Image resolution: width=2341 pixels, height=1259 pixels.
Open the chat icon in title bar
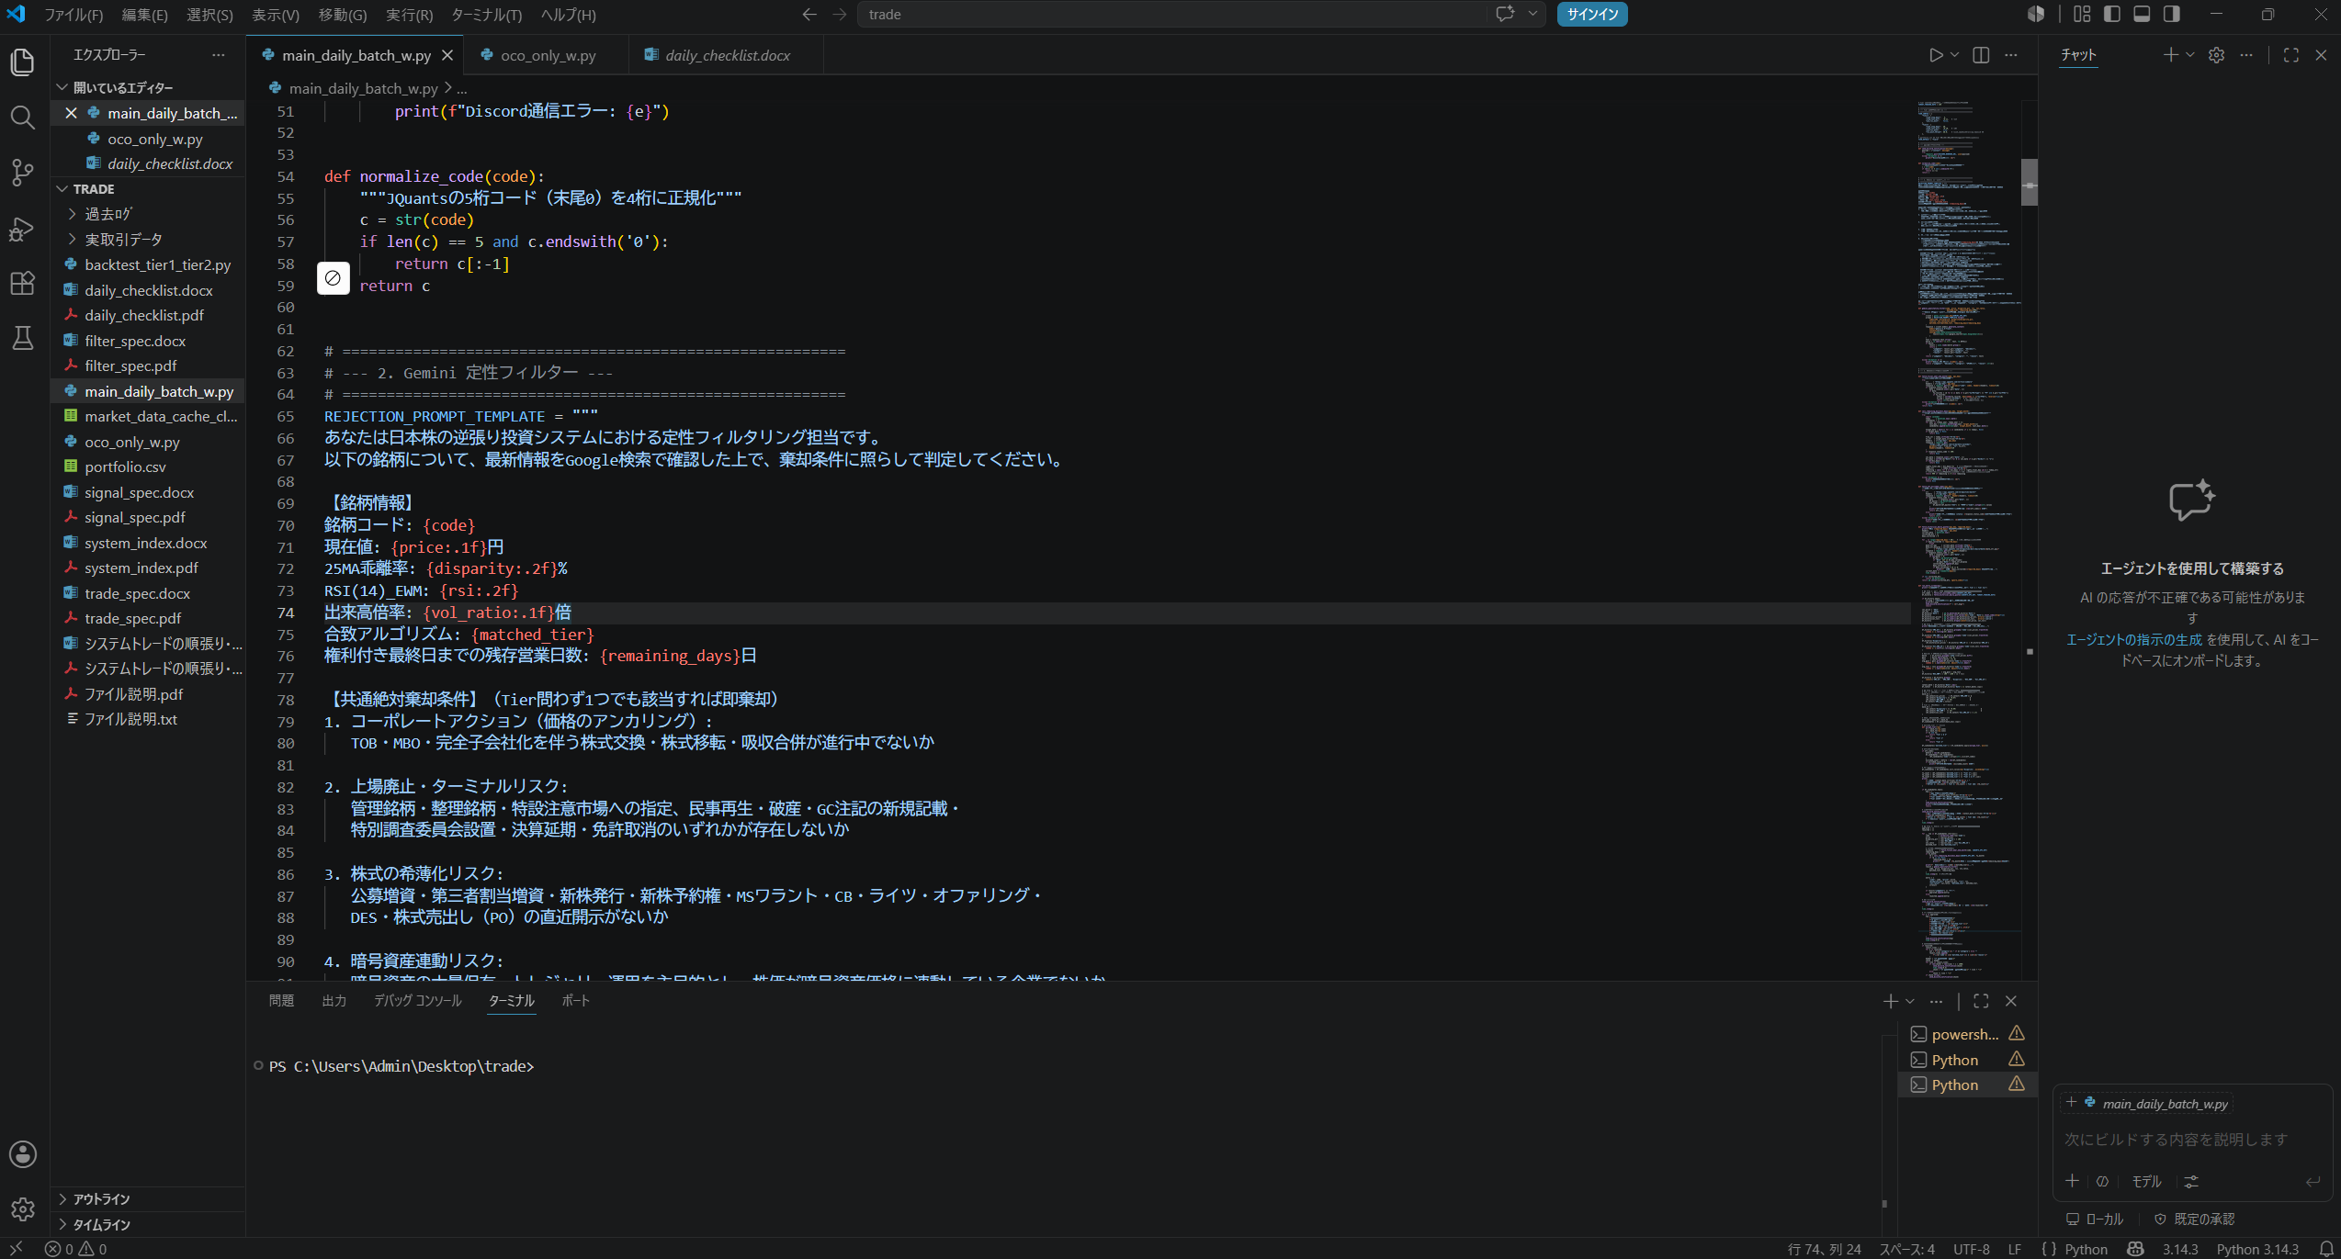1505,14
